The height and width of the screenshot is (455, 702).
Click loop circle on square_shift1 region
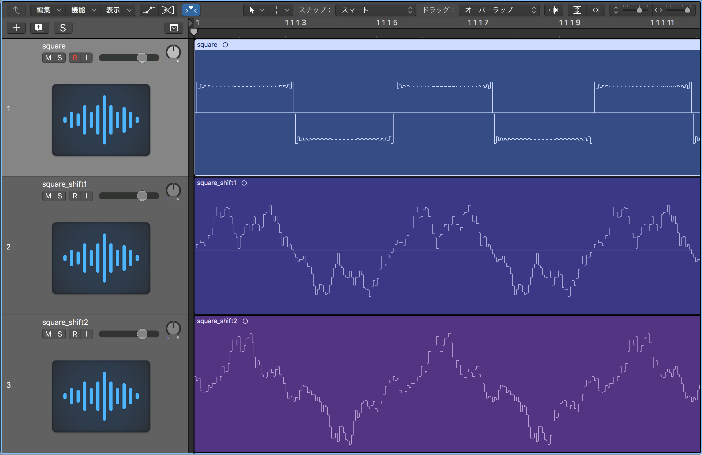coord(244,183)
